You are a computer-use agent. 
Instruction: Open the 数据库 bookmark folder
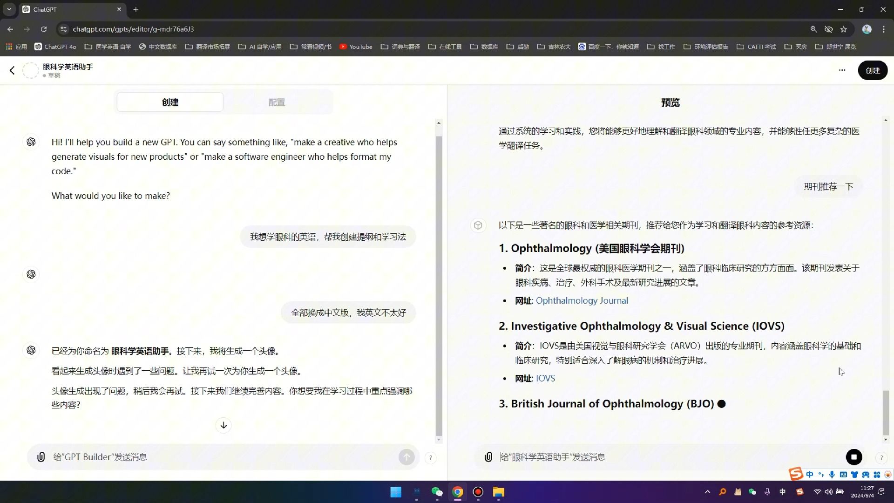(x=484, y=47)
